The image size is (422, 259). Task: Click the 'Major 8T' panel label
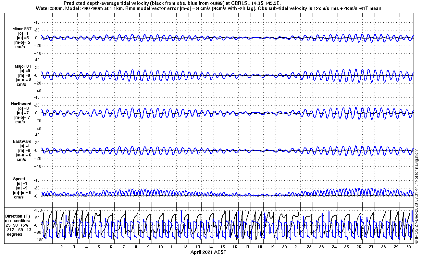pos(23,66)
